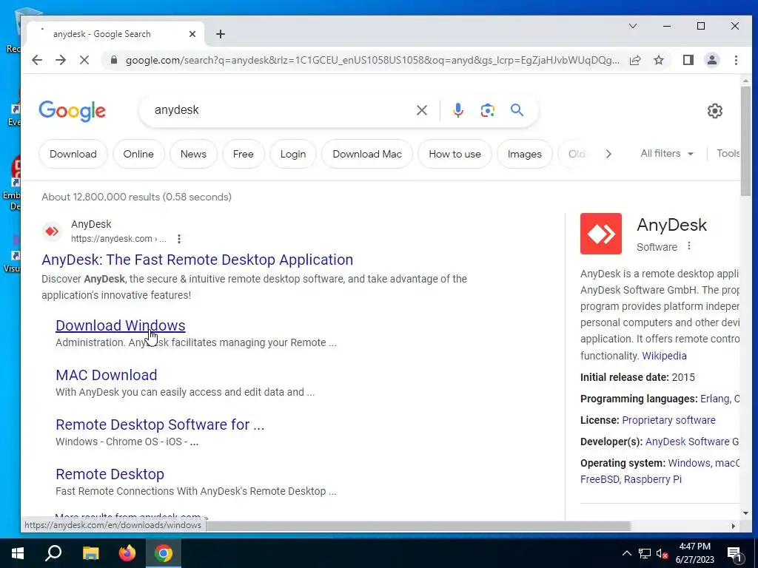Viewport: 758px width, 568px height.
Task: Bookmark this tab with the star
Action: pyautogui.click(x=659, y=60)
